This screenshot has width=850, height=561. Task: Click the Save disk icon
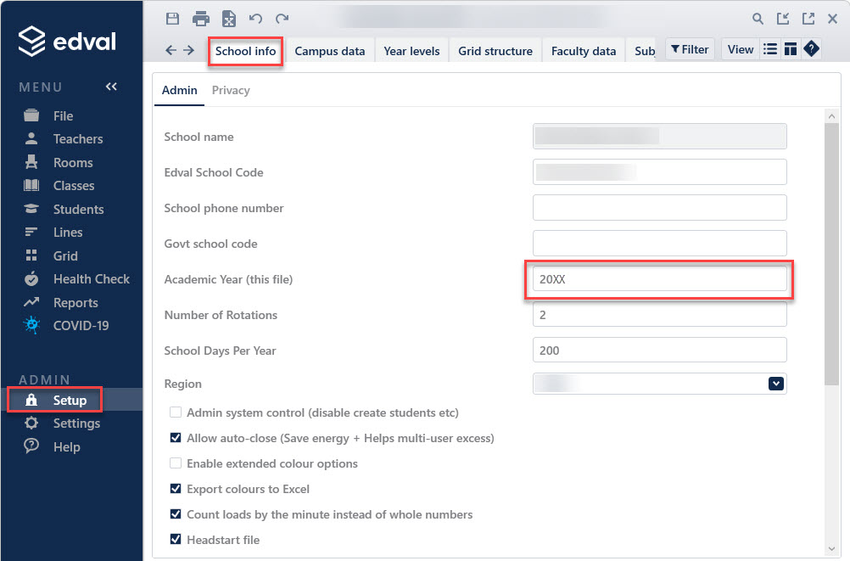point(172,19)
